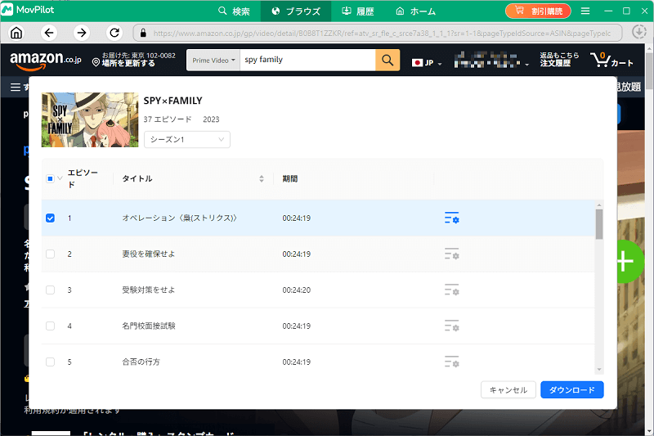Select duration 00:24:20 of episode 3
Image resolution: width=654 pixels, height=436 pixels.
[x=297, y=290]
